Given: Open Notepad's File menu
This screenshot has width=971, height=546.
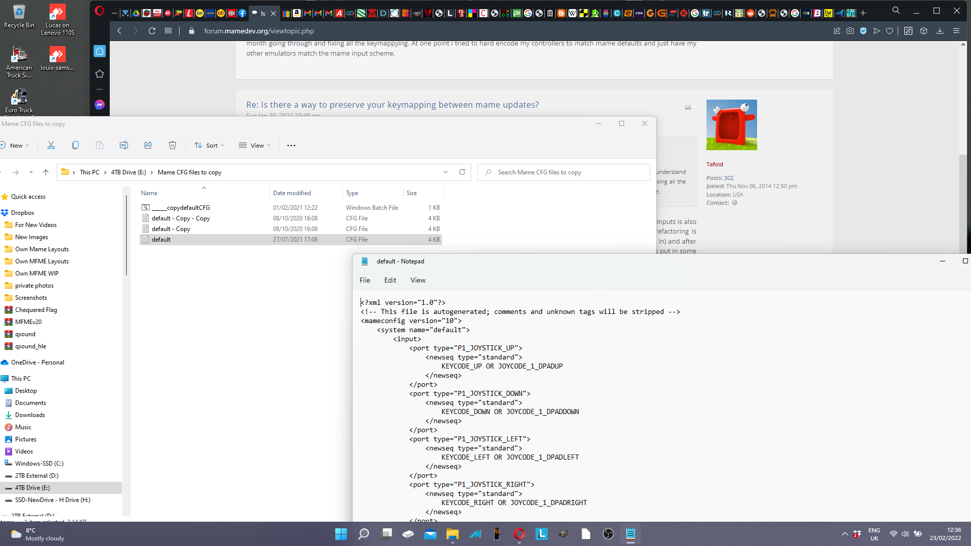Looking at the screenshot, I should click(365, 280).
